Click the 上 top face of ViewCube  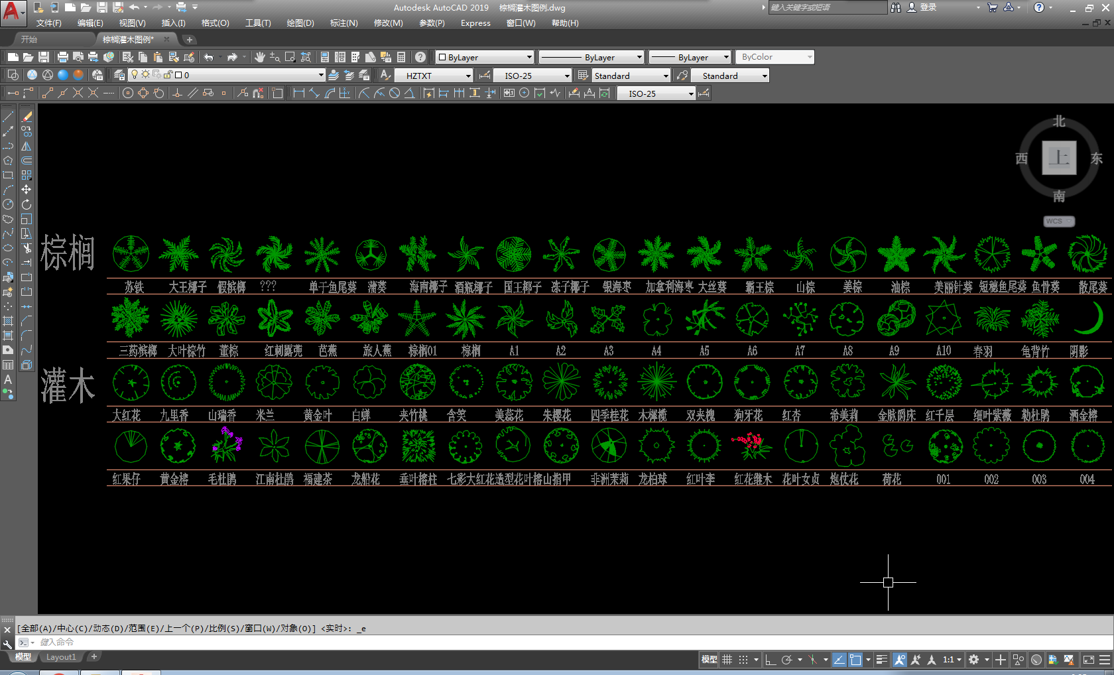point(1059,158)
